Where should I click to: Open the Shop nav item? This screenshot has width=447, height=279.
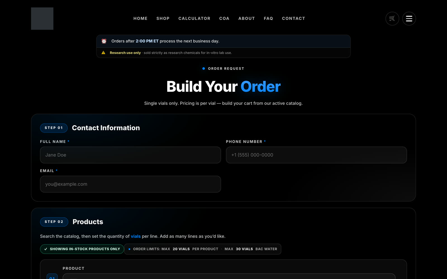pos(163,18)
